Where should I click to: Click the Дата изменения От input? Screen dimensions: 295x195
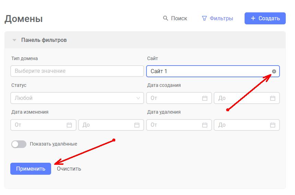coord(43,125)
